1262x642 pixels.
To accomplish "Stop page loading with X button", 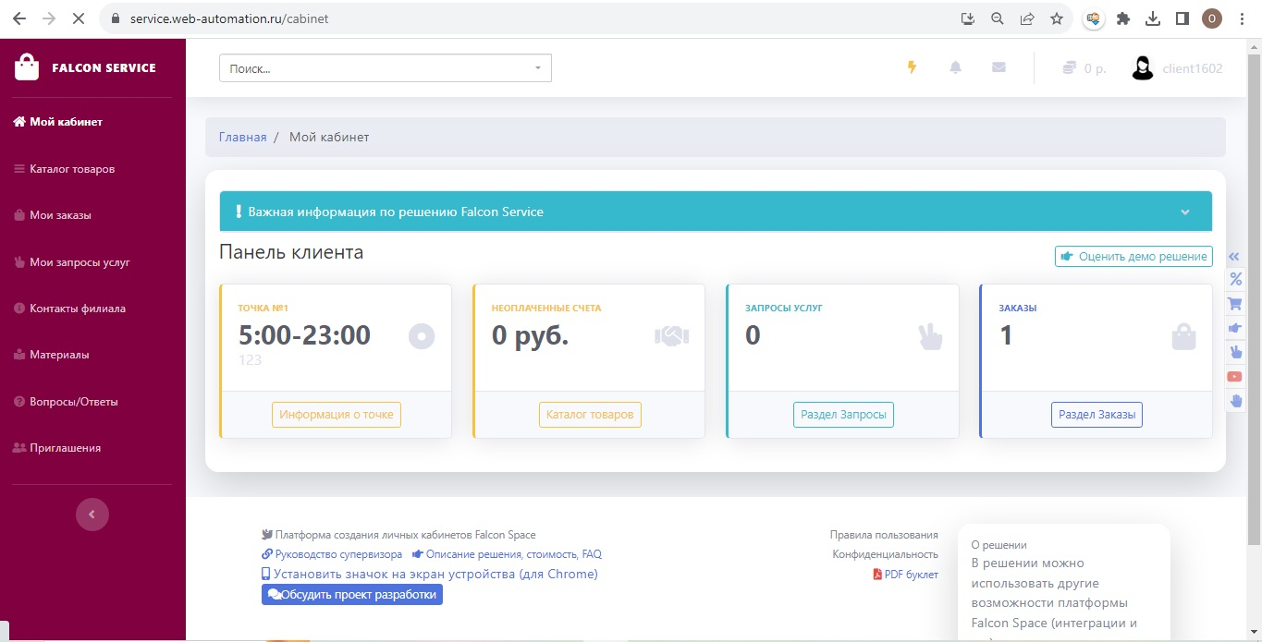I will pos(80,18).
